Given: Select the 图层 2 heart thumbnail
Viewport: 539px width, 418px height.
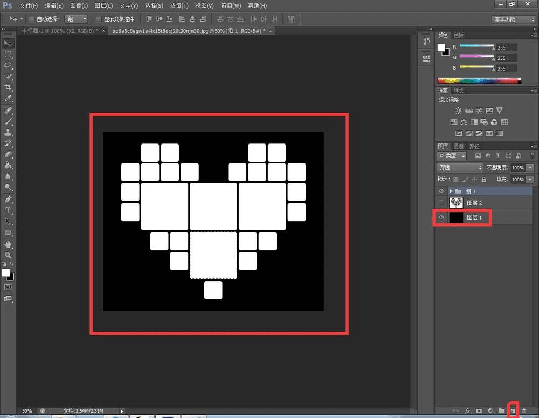Looking at the screenshot, I should (456, 203).
